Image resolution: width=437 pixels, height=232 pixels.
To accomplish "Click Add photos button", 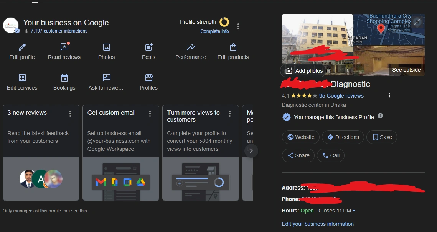I will point(303,71).
